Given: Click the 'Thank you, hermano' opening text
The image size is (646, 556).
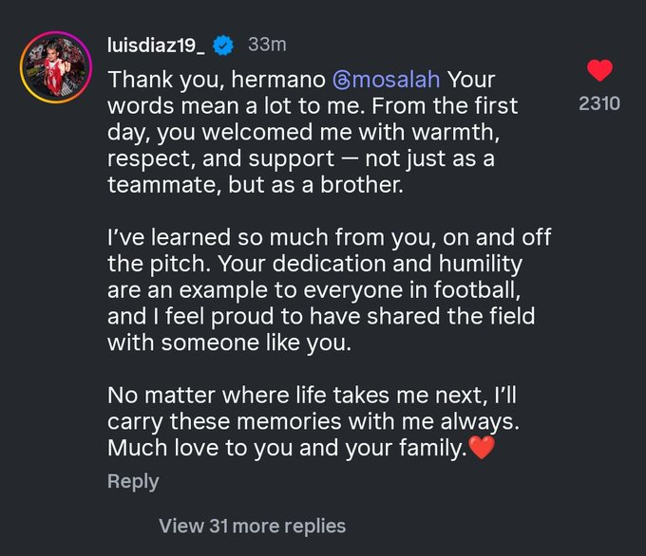Looking at the screenshot, I should click(x=217, y=80).
